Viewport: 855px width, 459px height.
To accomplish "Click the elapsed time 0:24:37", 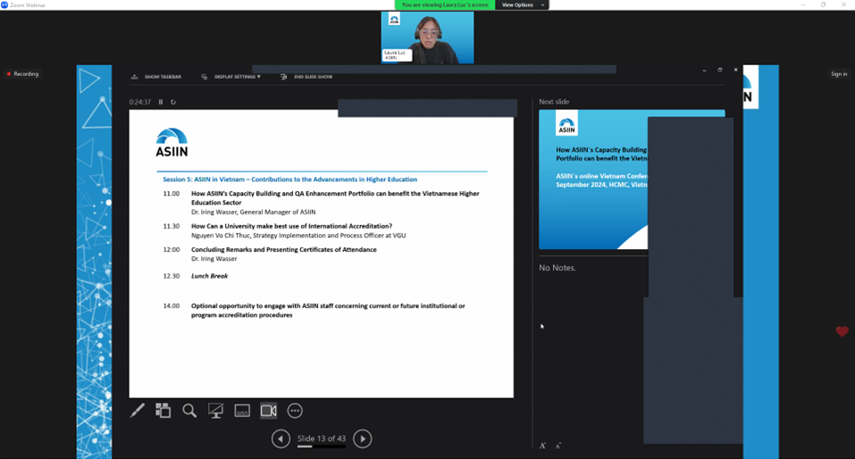I will coord(140,102).
